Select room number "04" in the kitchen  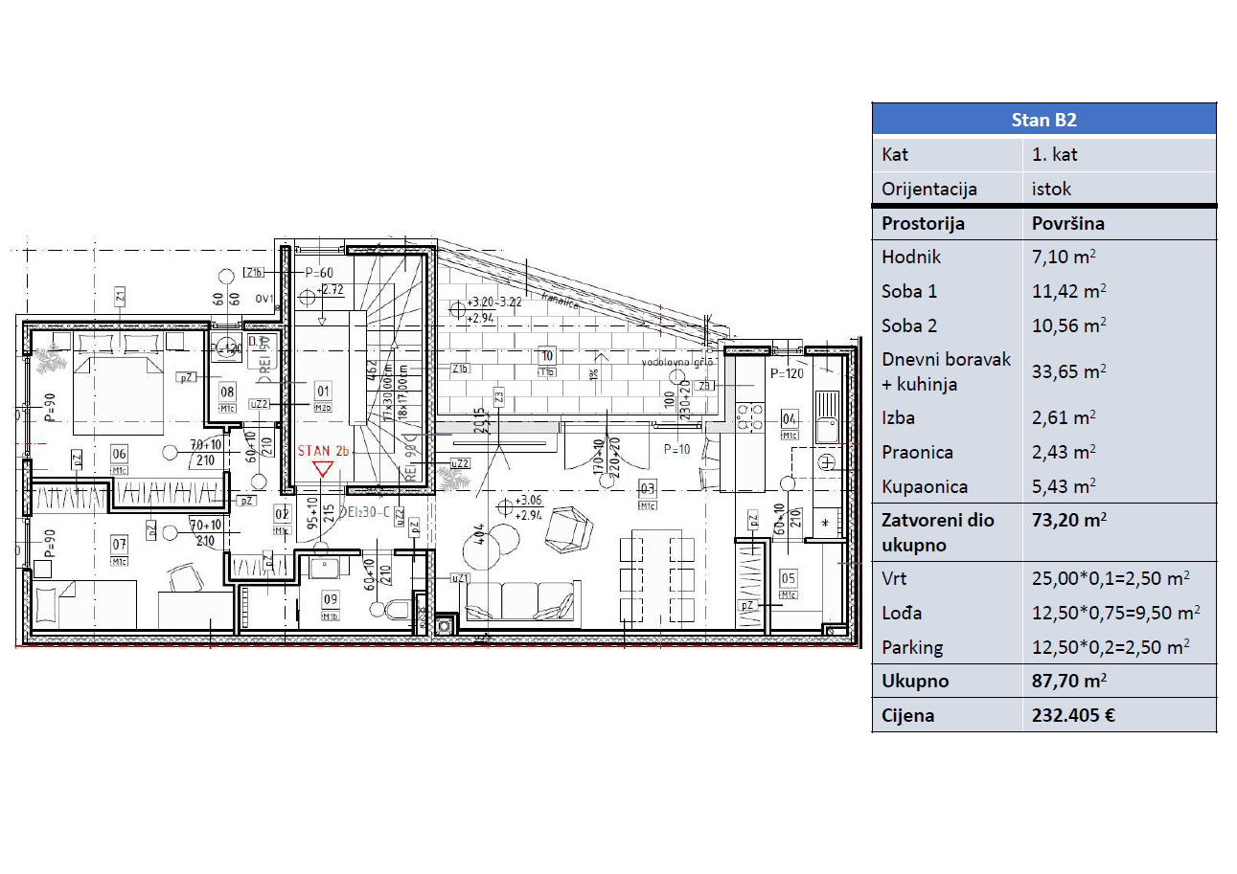[x=790, y=418]
